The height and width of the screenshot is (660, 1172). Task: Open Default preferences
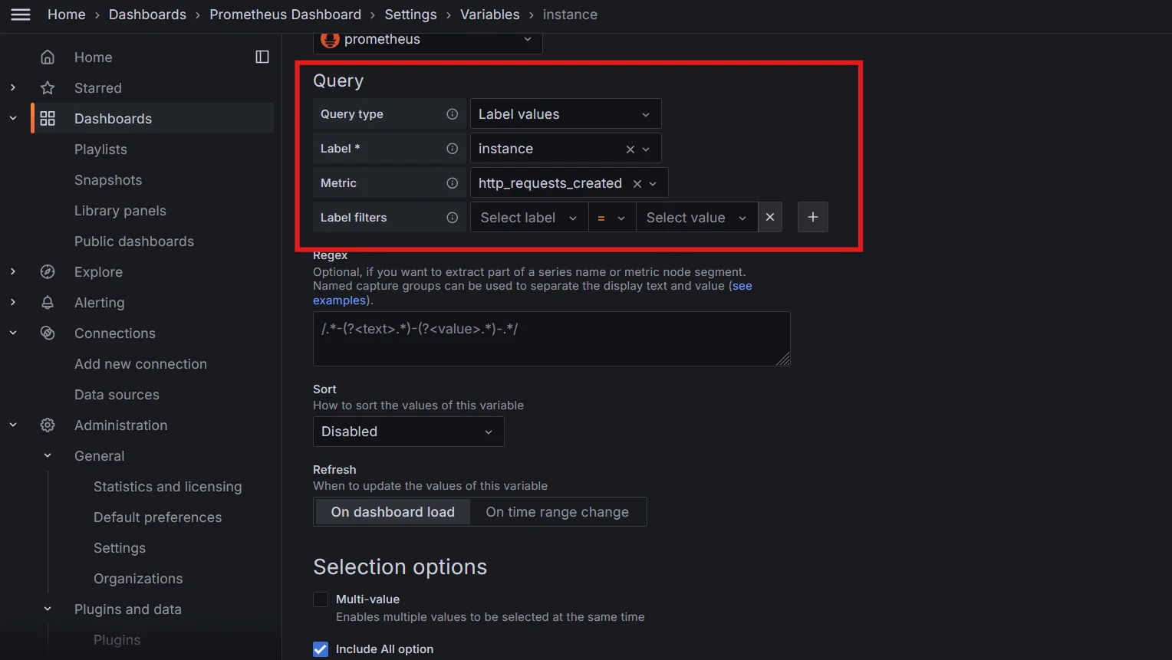(157, 517)
